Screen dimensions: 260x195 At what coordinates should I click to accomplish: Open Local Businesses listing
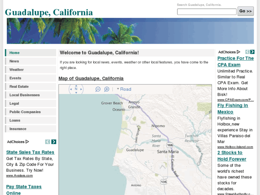30,95
